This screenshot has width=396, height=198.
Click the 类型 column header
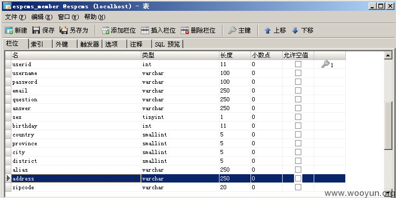click(180, 55)
